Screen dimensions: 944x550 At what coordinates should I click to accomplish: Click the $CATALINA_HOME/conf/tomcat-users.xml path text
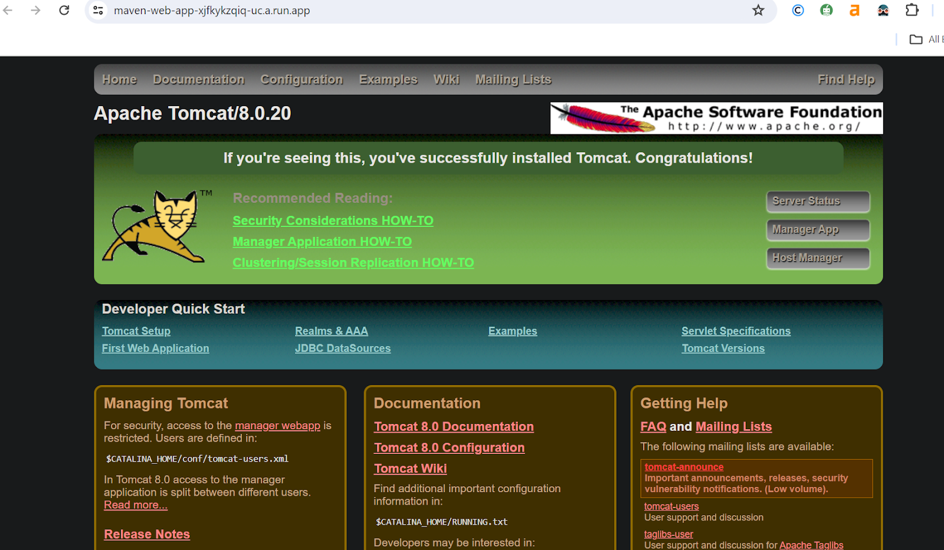click(197, 459)
